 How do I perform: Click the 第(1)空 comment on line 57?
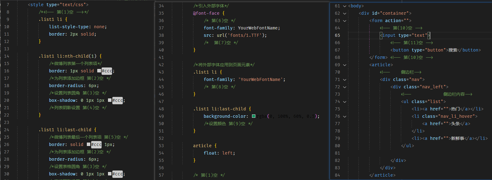pyautogui.click(x=209, y=175)
